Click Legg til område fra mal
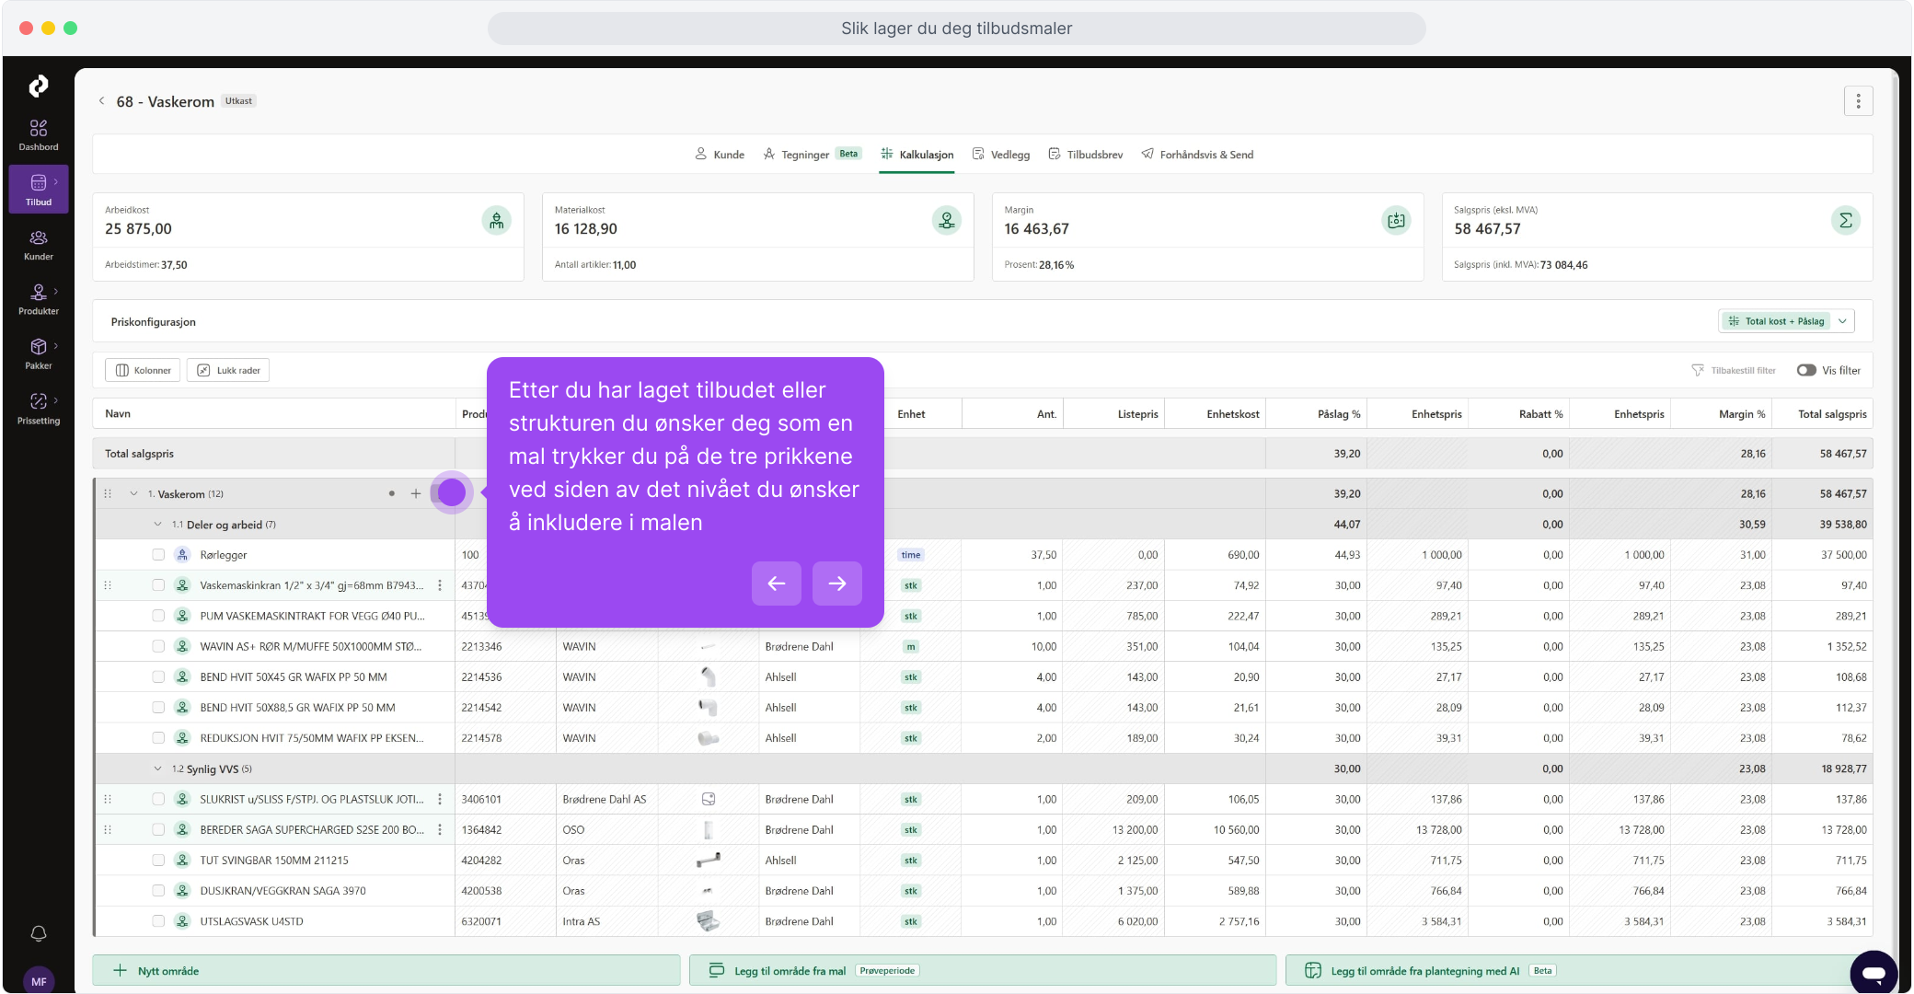The width and height of the screenshot is (1914, 994). pyautogui.click(x=983, y=971)
